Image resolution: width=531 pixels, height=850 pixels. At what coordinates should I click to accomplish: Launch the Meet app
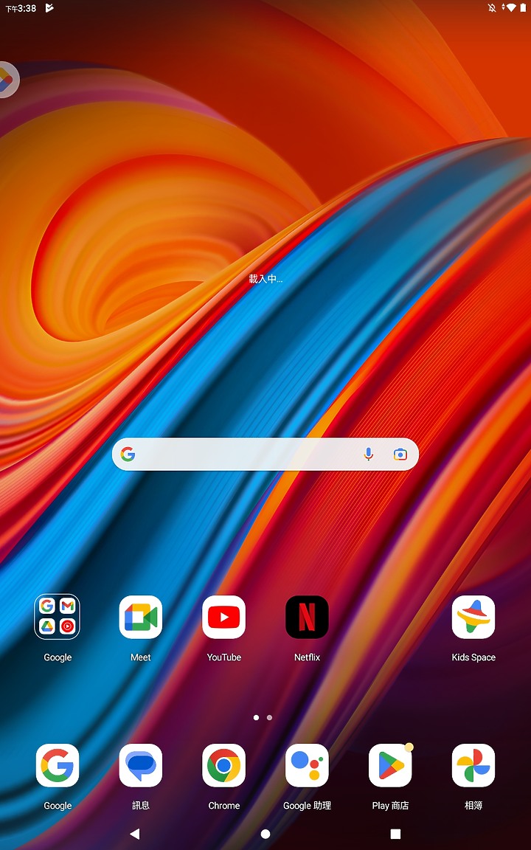(x=140, y=617)
